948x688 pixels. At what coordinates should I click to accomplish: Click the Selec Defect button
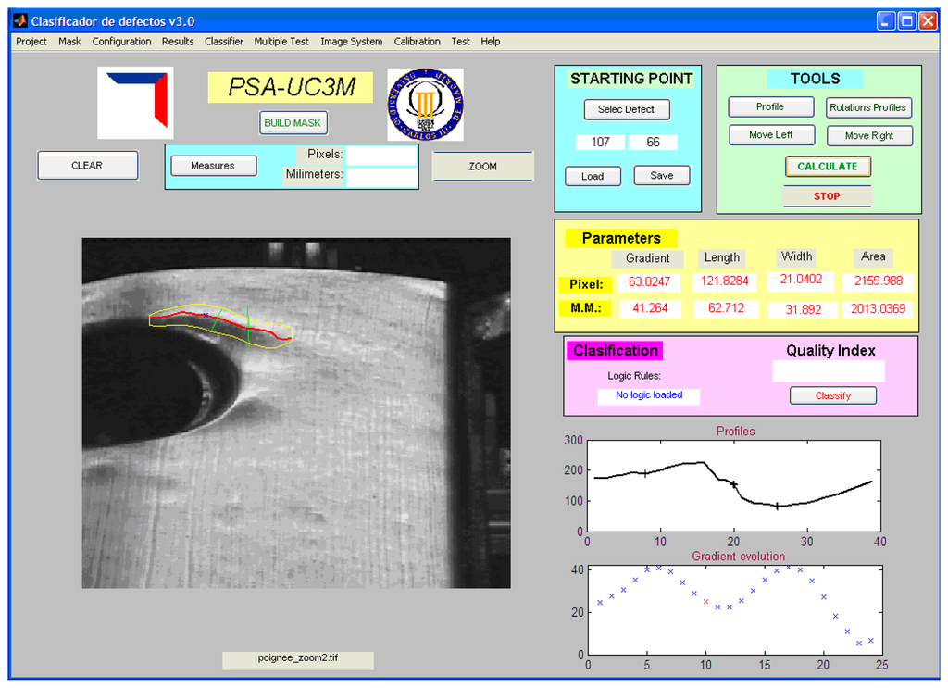627,109
